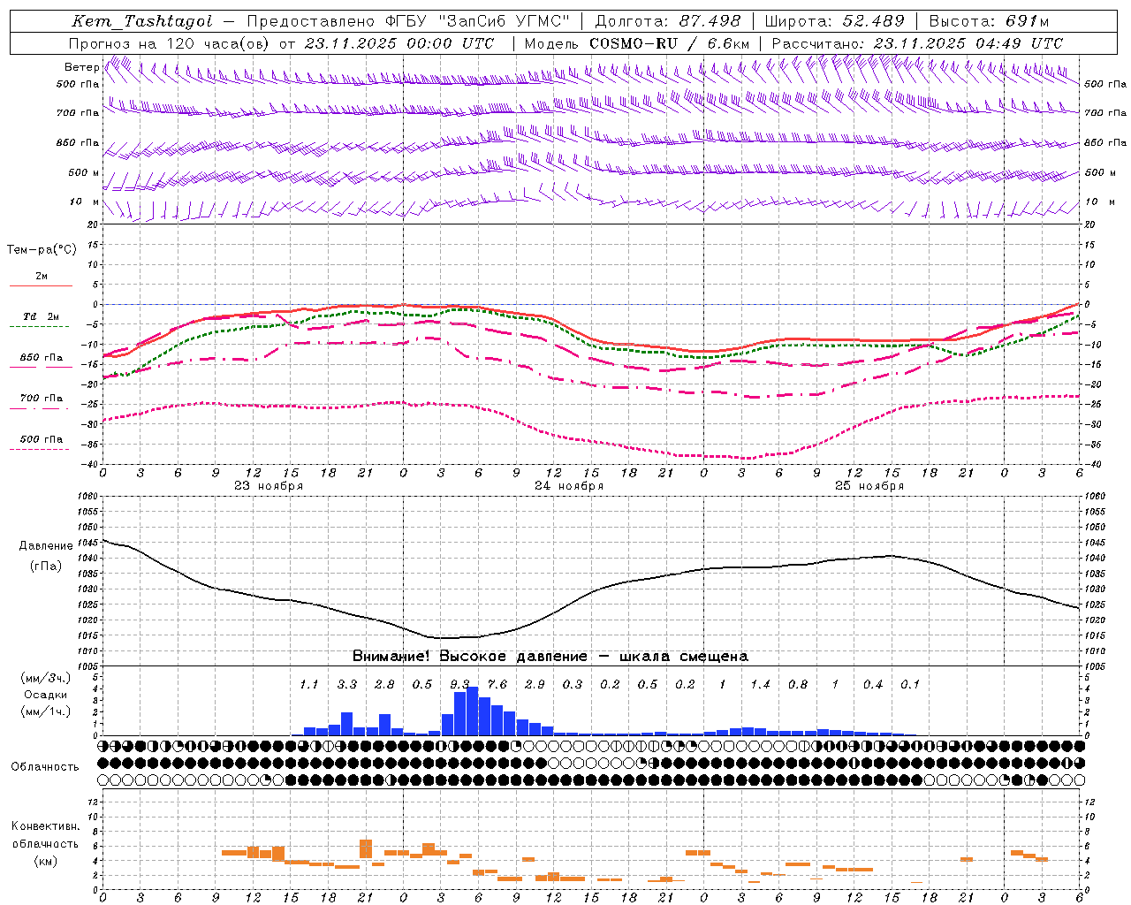The height and width of the screenshot is (905, 1131).
Task: Click the Долгота: 87.498 value
Action: click(x=669, y=21)
